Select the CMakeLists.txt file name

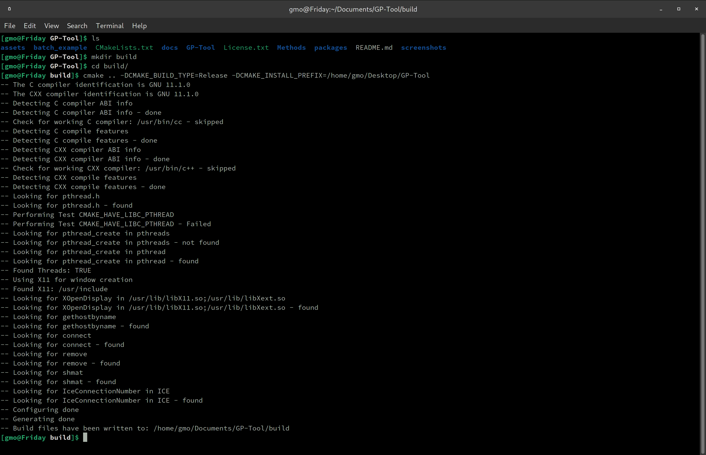click(x=124, y=47)
